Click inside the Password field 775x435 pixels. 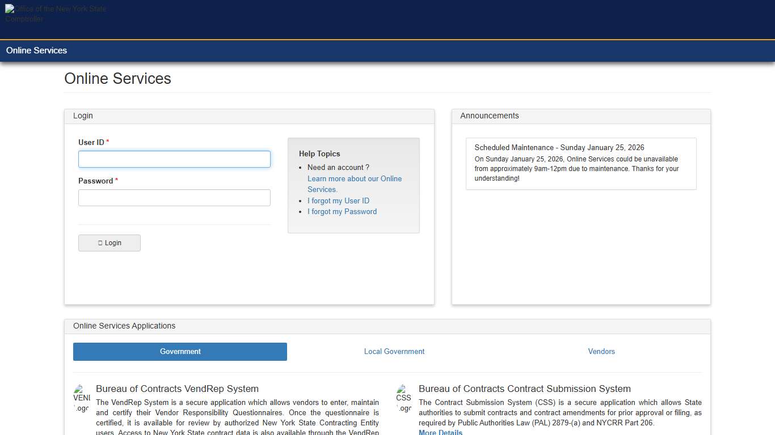click(x=174, y=197)
